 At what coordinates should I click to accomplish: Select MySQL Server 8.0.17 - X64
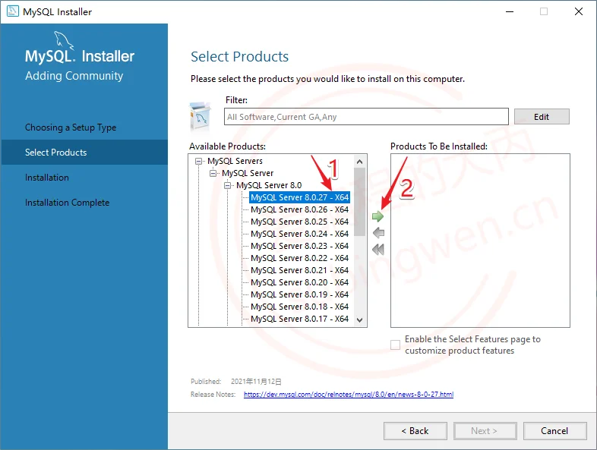click(300, 319)
